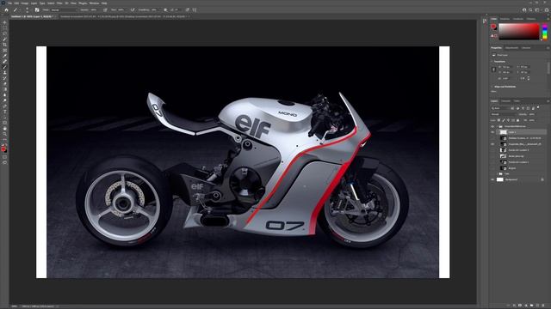Select the Layer 1 row in Layers
The width and height of the screenshot is (551, 309).
coord(521,132)
